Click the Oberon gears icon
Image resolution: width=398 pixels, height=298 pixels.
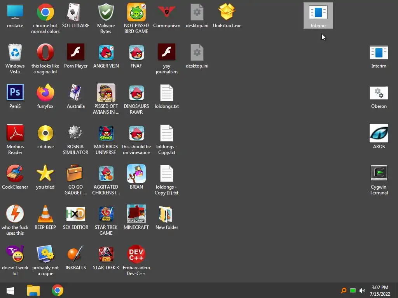coord(379,93)
